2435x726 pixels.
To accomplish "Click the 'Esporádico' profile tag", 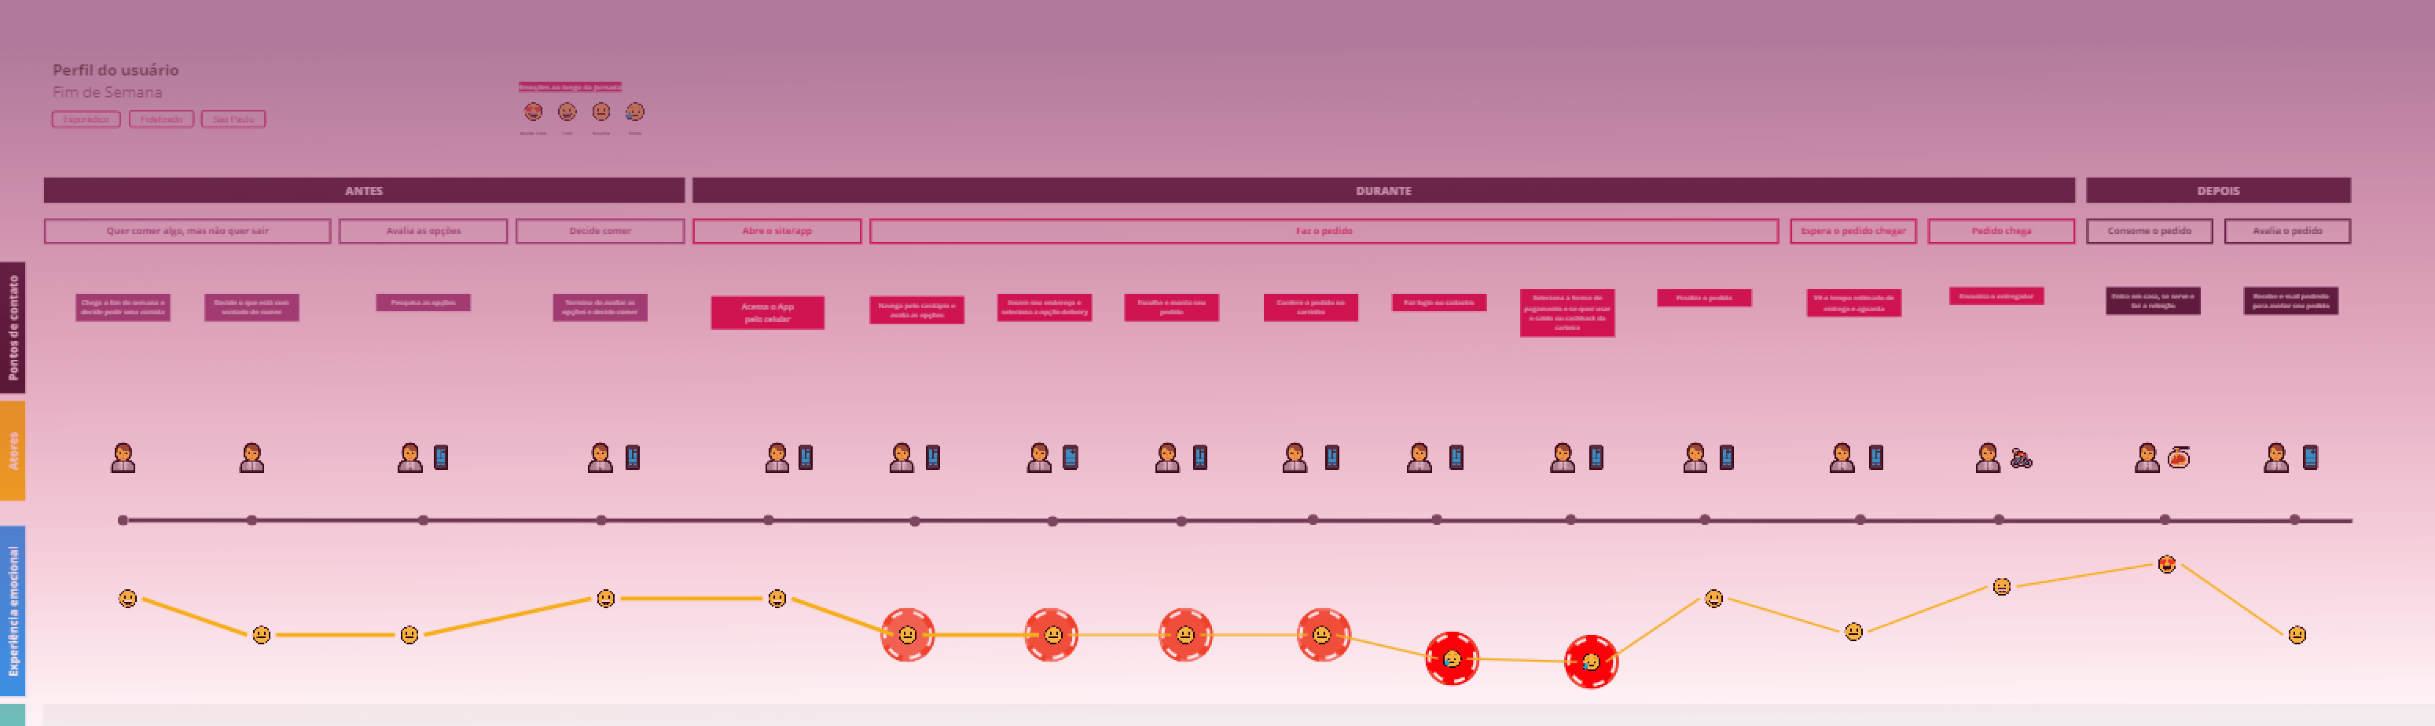I will pos(86,119).
